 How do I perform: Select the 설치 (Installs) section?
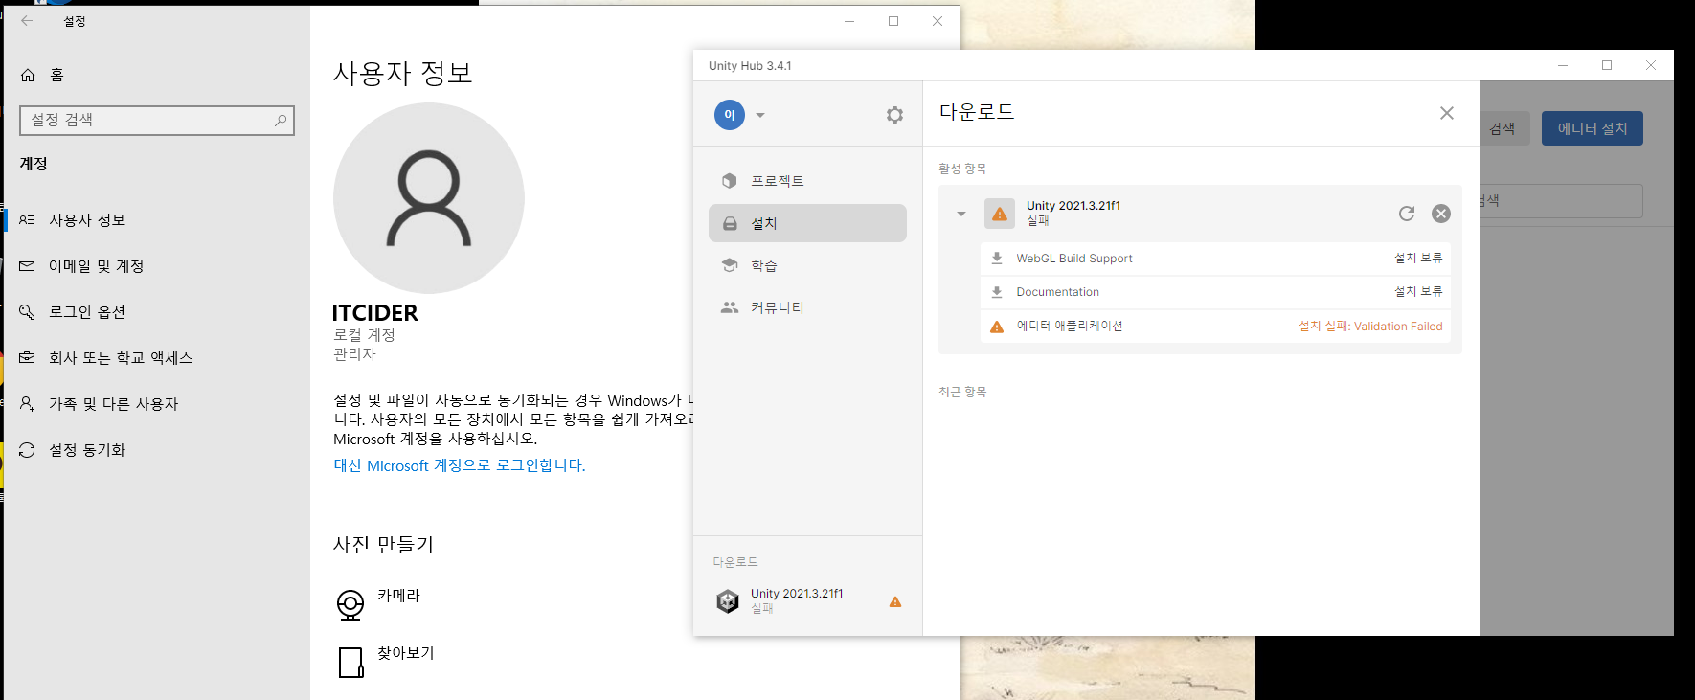pyautogui.click(x=807, y=223)
